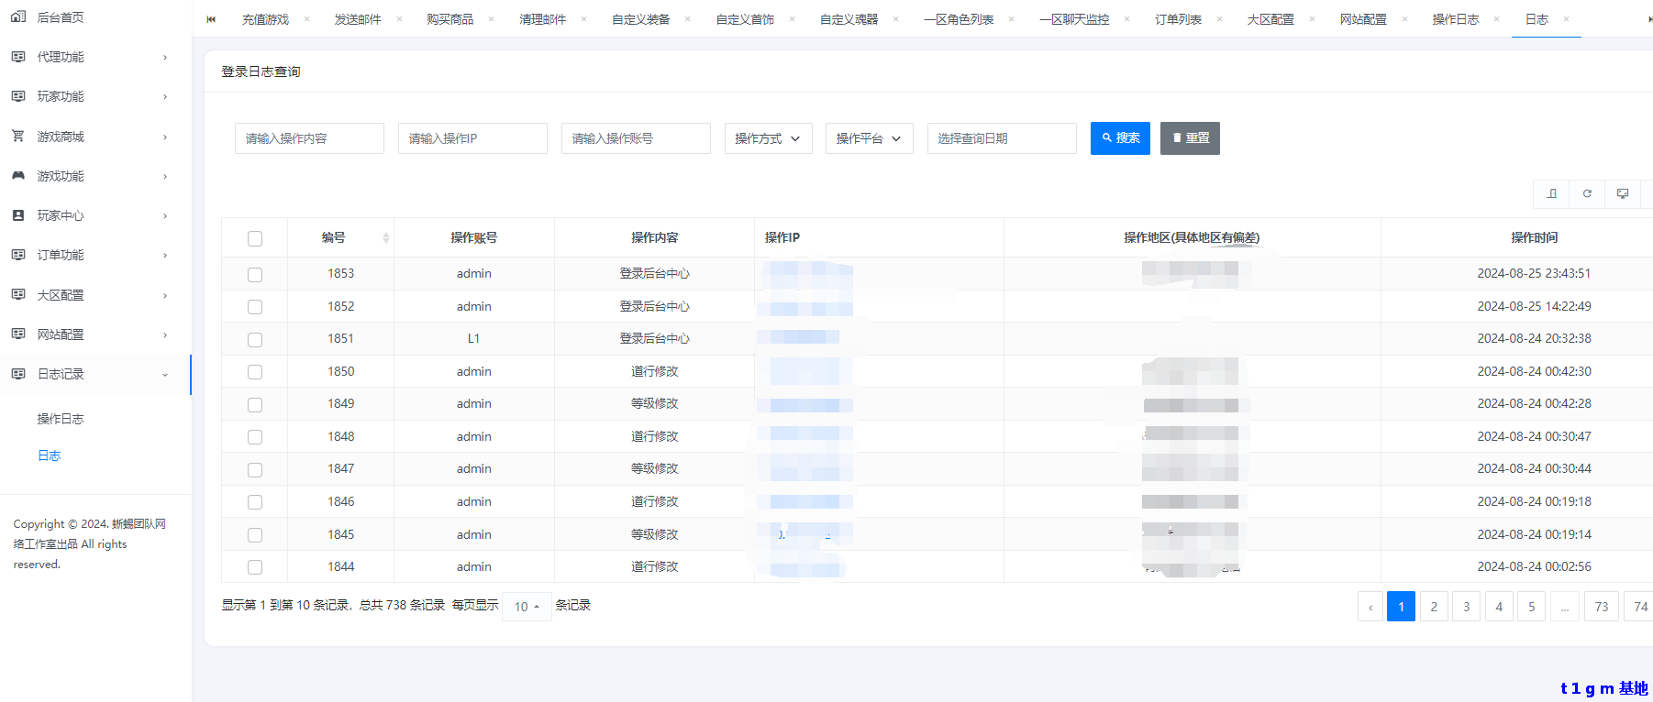
Task: Open the 操作平台 dropdown
Action: pos(869,138)
